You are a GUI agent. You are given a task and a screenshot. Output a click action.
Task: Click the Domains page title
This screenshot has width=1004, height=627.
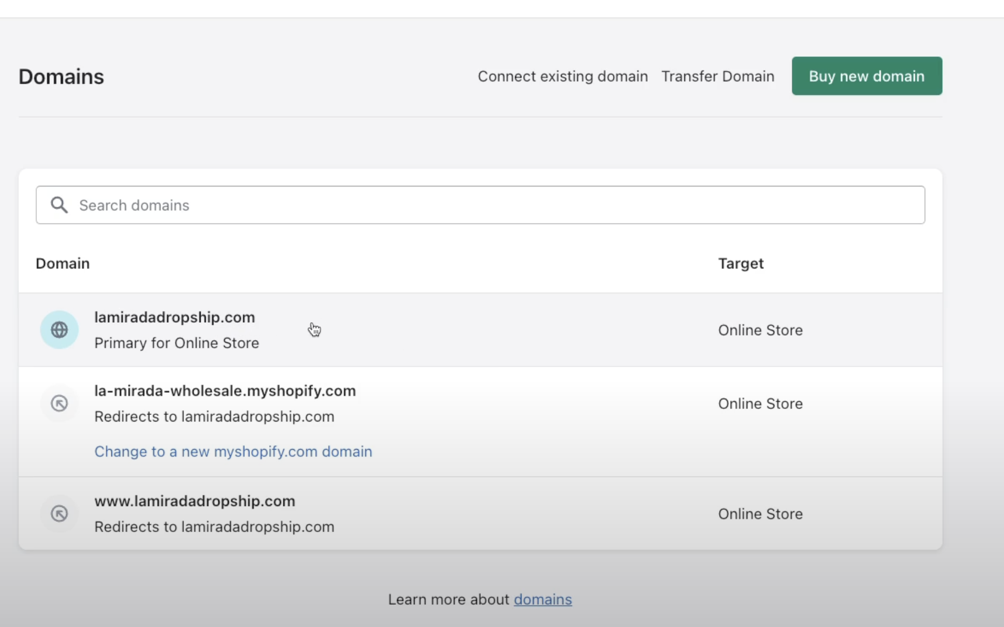click(61, 76)
